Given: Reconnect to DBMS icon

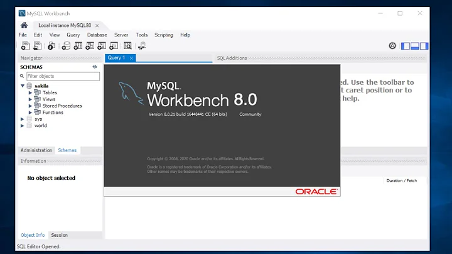Looking at the screenshot, I should pos(142,46).
